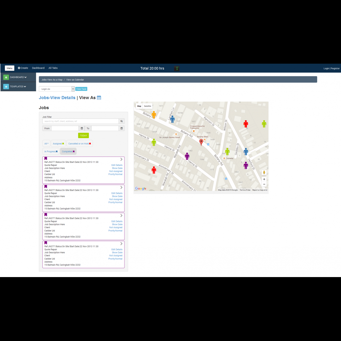Image resolution: width=341 pixels, height=341 pixels.
Task: Focus the job filter search field
Action: pyautogui.click(x=81, y=121)
